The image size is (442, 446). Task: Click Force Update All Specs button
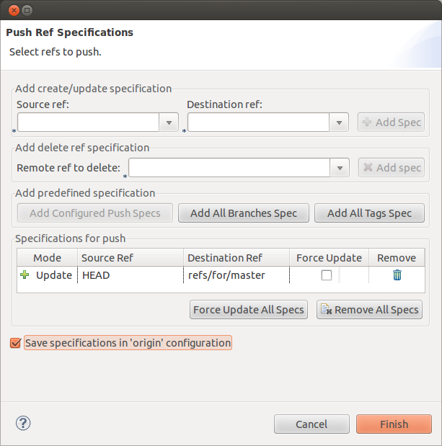(249, 310)
